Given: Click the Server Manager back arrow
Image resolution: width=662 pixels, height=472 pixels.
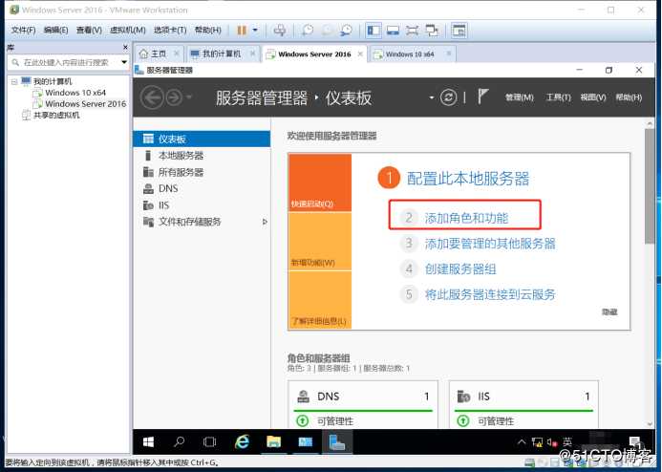Looking at the screenshot, I should [152, 97].
